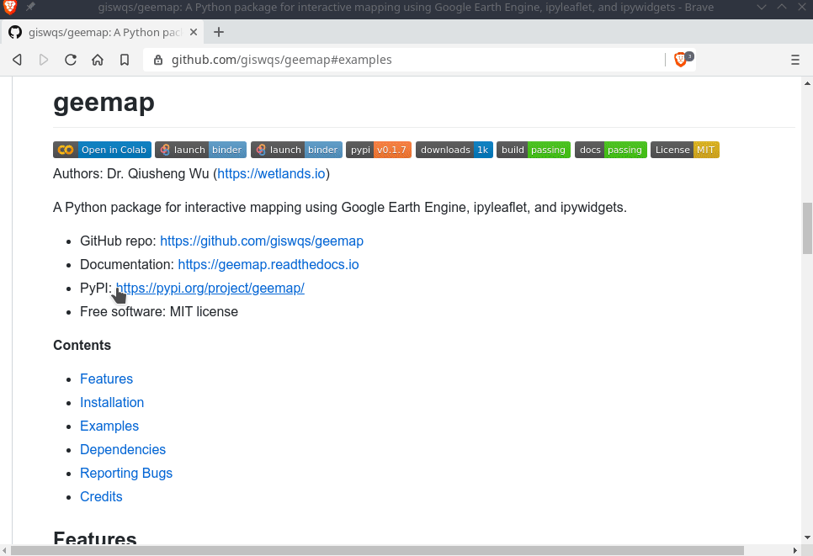
Task: Click the Brave logo in title bar
Action: coord(10,8)
